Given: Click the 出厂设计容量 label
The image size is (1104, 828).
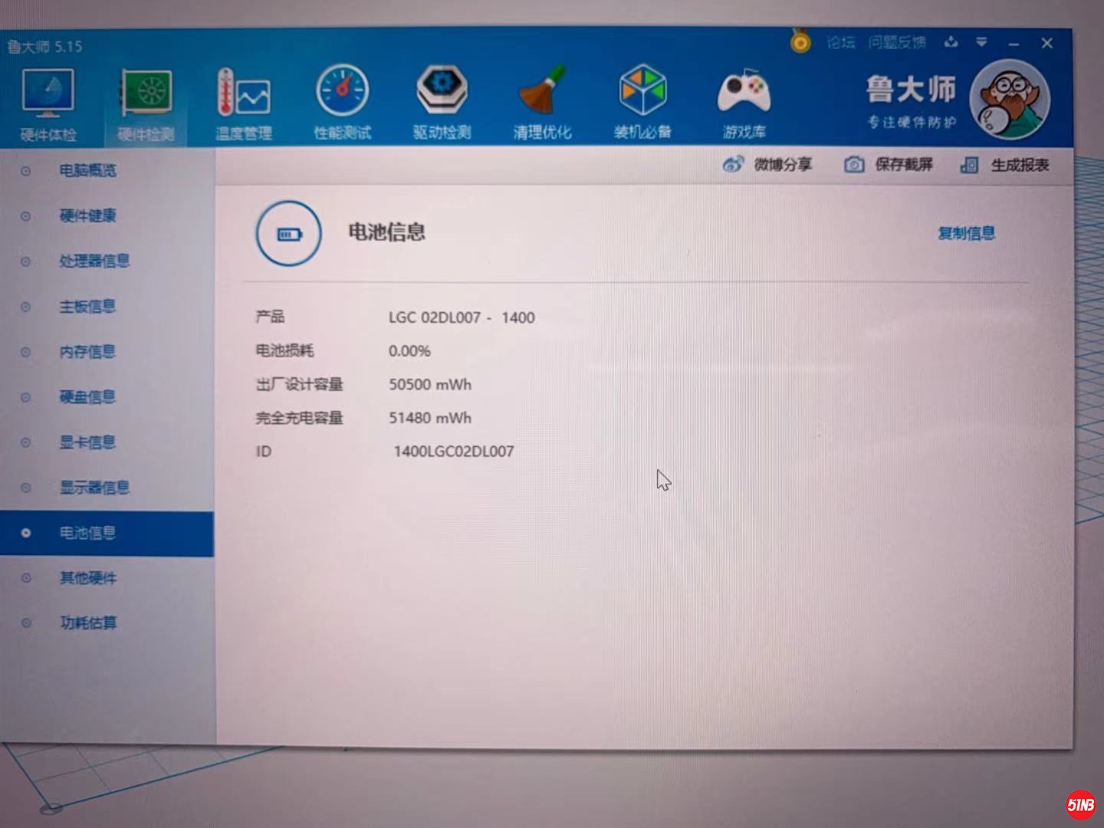Looking at the screenshot, I should pos(299,384).
